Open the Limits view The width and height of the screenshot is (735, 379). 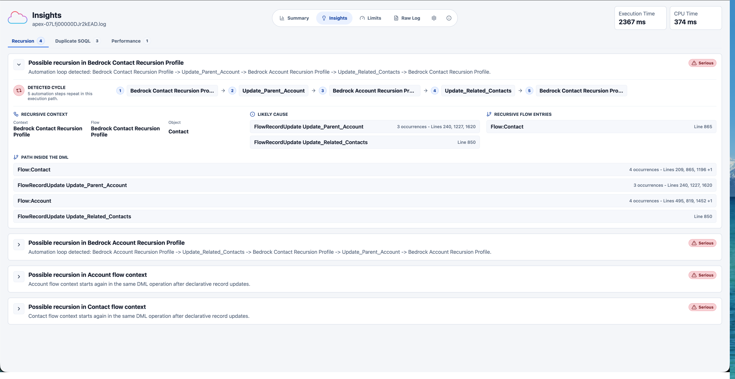point(370,18)
